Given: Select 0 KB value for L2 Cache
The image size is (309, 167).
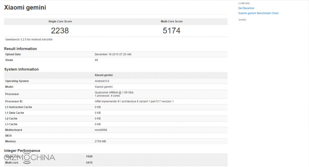Looking at the screenshot, I should coord(98,118).
